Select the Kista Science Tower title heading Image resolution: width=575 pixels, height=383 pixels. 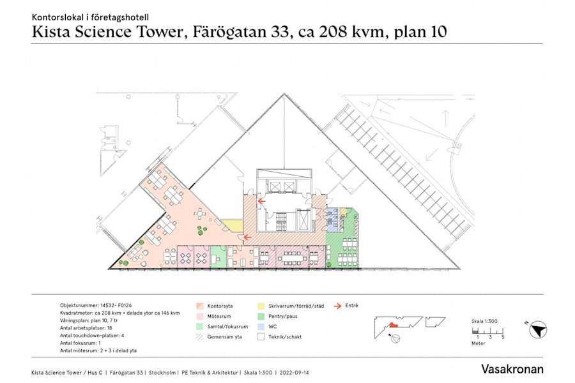point(243,30)
